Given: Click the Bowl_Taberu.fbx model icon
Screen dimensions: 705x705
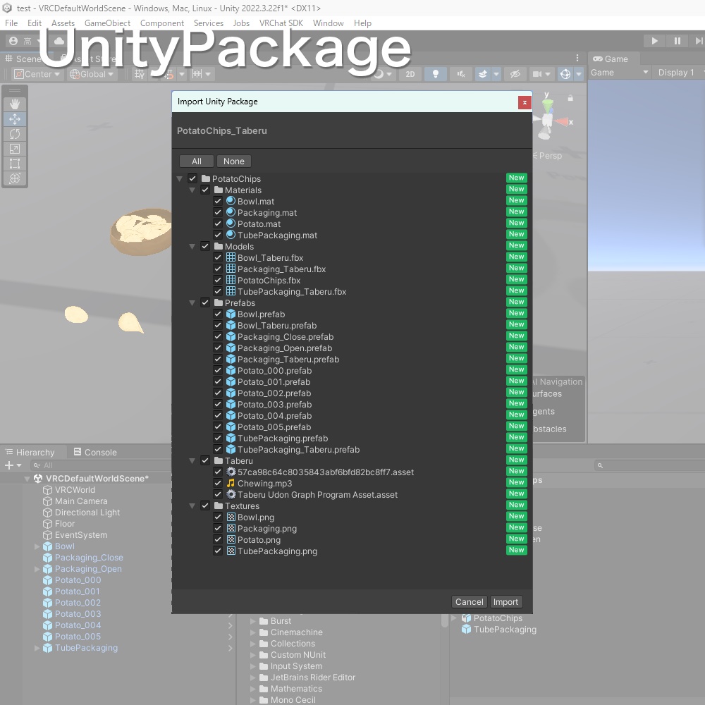Looking at the screenshot, I should pos(231,257).
